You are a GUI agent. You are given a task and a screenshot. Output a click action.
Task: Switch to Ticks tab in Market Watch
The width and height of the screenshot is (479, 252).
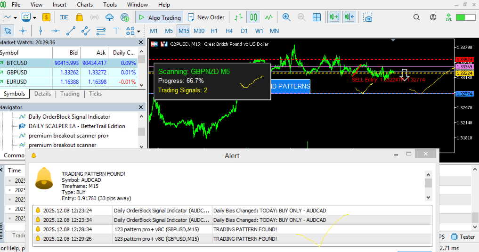click(x=95, y=94)
